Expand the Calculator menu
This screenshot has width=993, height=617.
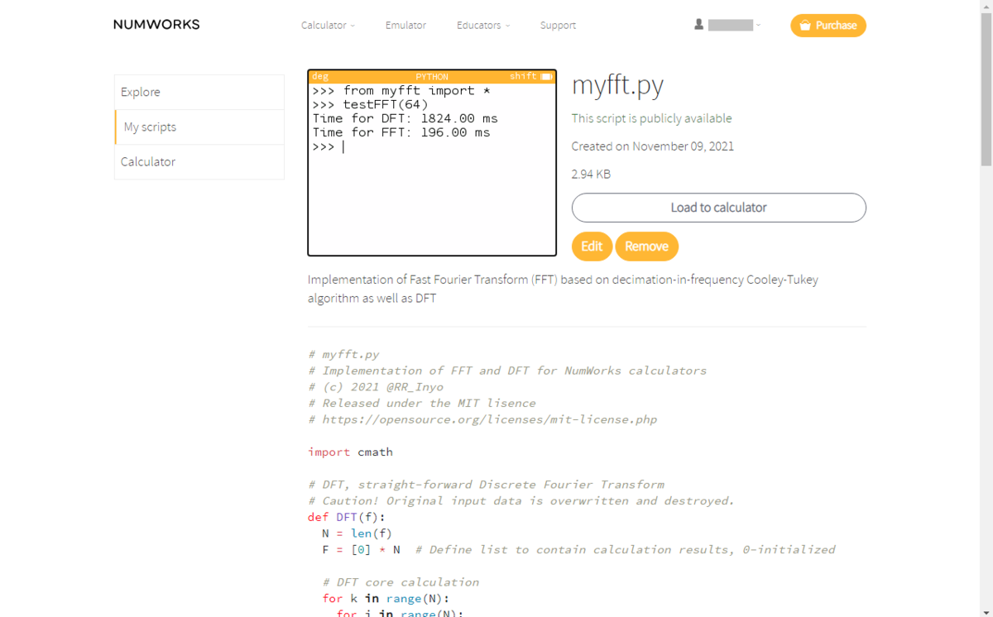click(x=328, y=26)
